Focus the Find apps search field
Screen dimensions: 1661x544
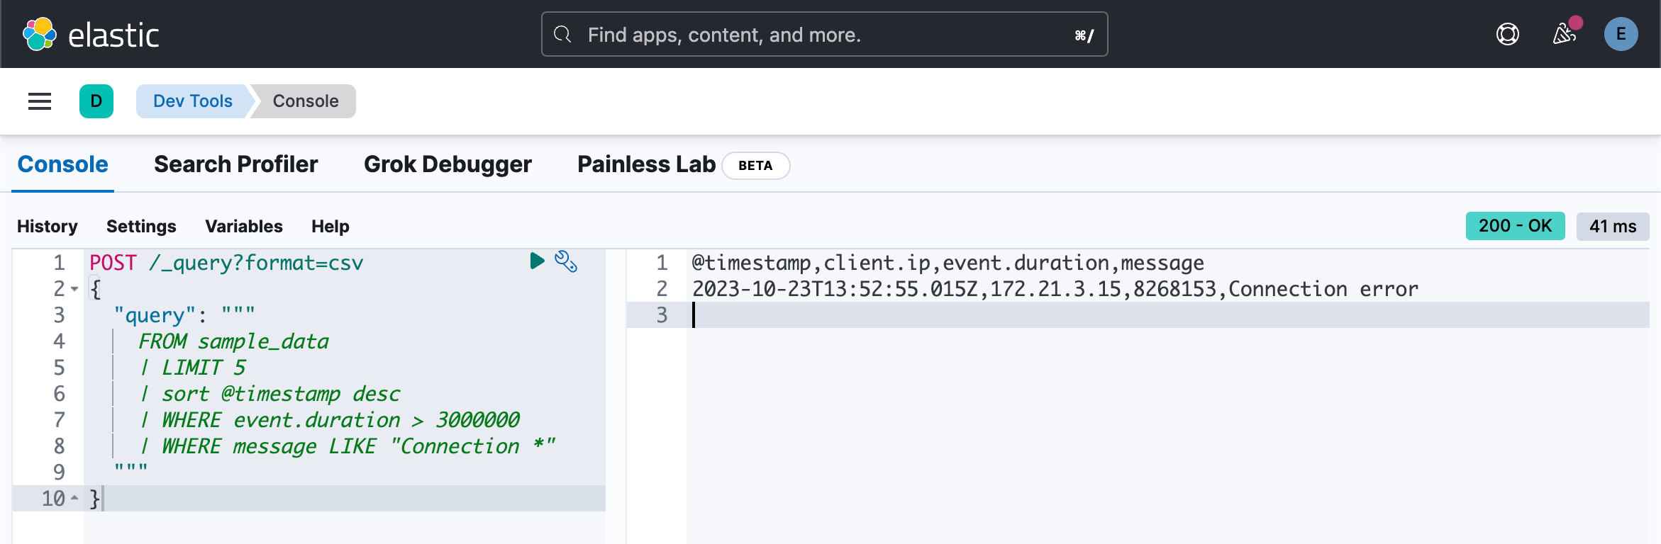(823, 34)
